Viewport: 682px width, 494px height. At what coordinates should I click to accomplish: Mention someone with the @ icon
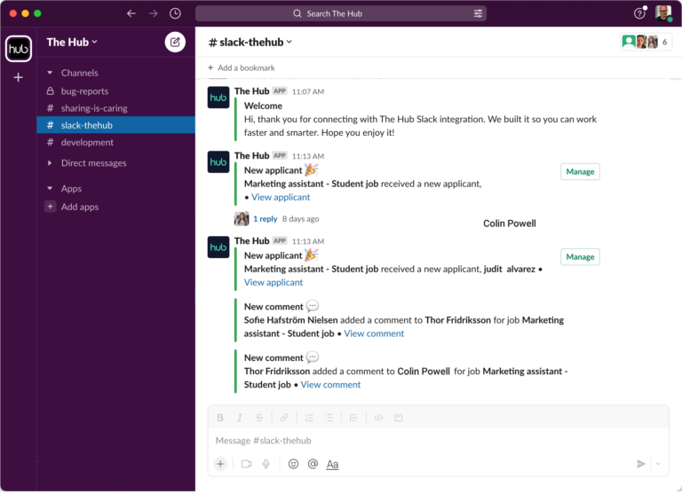tap(313, 464)
